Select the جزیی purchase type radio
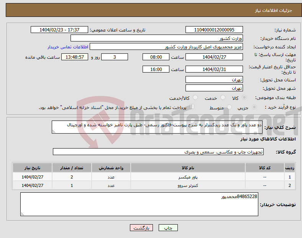Viewport: 302px width, 238px height. (x=254, y=107)
